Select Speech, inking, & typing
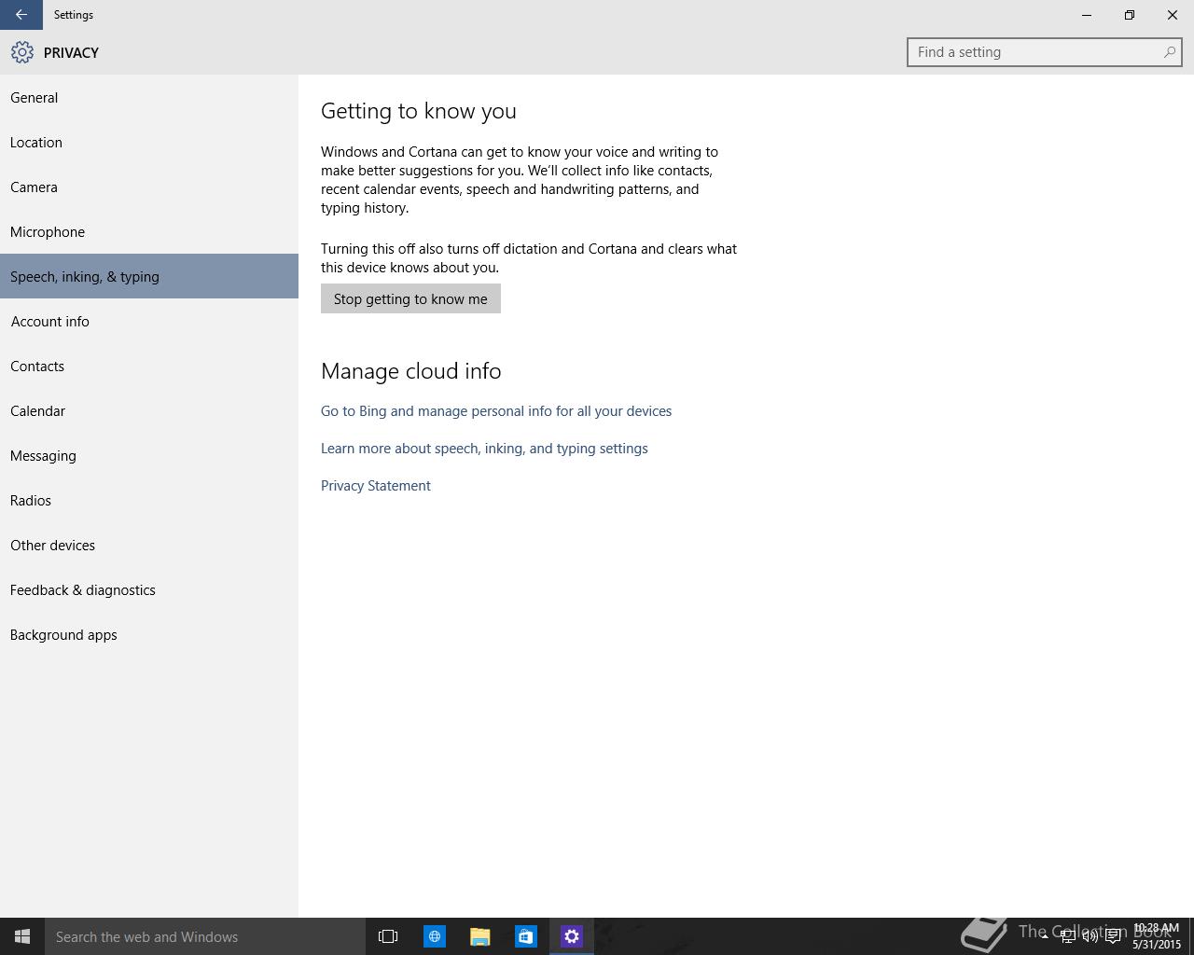The height and width of the screenshot is (955, 1194). [x=149, y=276]
